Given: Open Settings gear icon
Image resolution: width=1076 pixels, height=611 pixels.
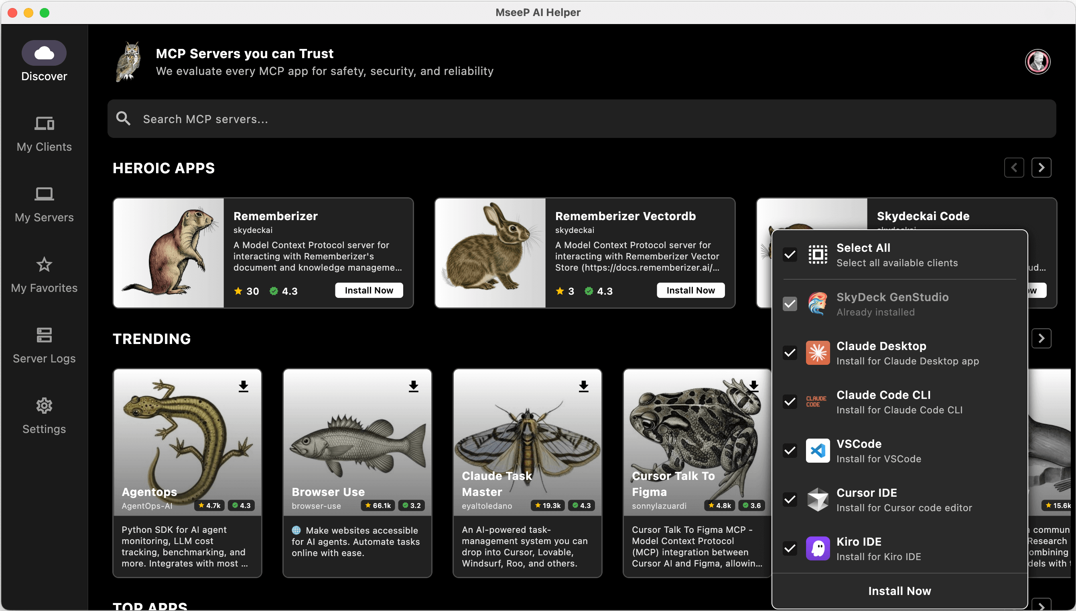Looking at the screenshot, I should tap(44, 406).
